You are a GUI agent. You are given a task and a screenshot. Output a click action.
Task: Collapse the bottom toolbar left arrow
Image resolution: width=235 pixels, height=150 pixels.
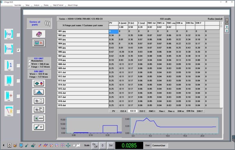pos(4,145)
